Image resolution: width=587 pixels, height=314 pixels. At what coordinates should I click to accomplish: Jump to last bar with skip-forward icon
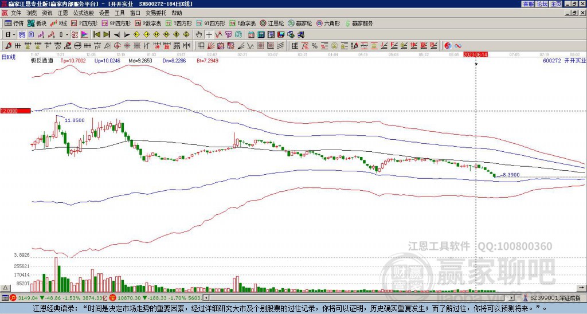click(x=106, y=35)
